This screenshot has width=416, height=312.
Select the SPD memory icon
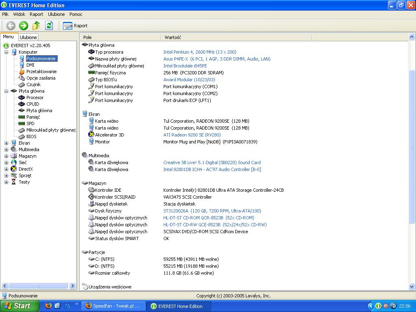pyautogui.click(x=22, y=123)
